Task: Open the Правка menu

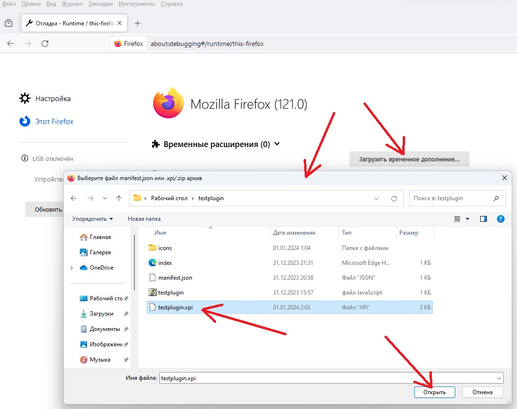Action: pos(31,4)
